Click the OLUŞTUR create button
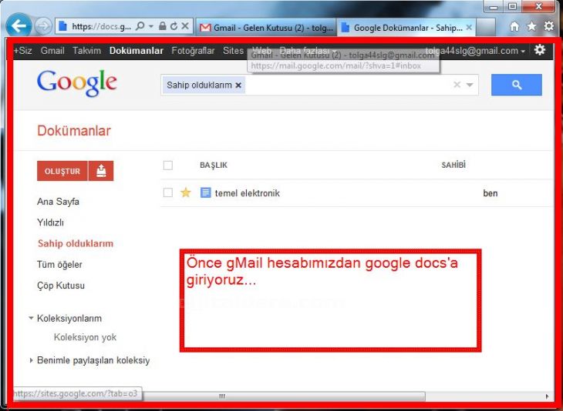The height and width of the screenshot is (411, 563). 62,171
